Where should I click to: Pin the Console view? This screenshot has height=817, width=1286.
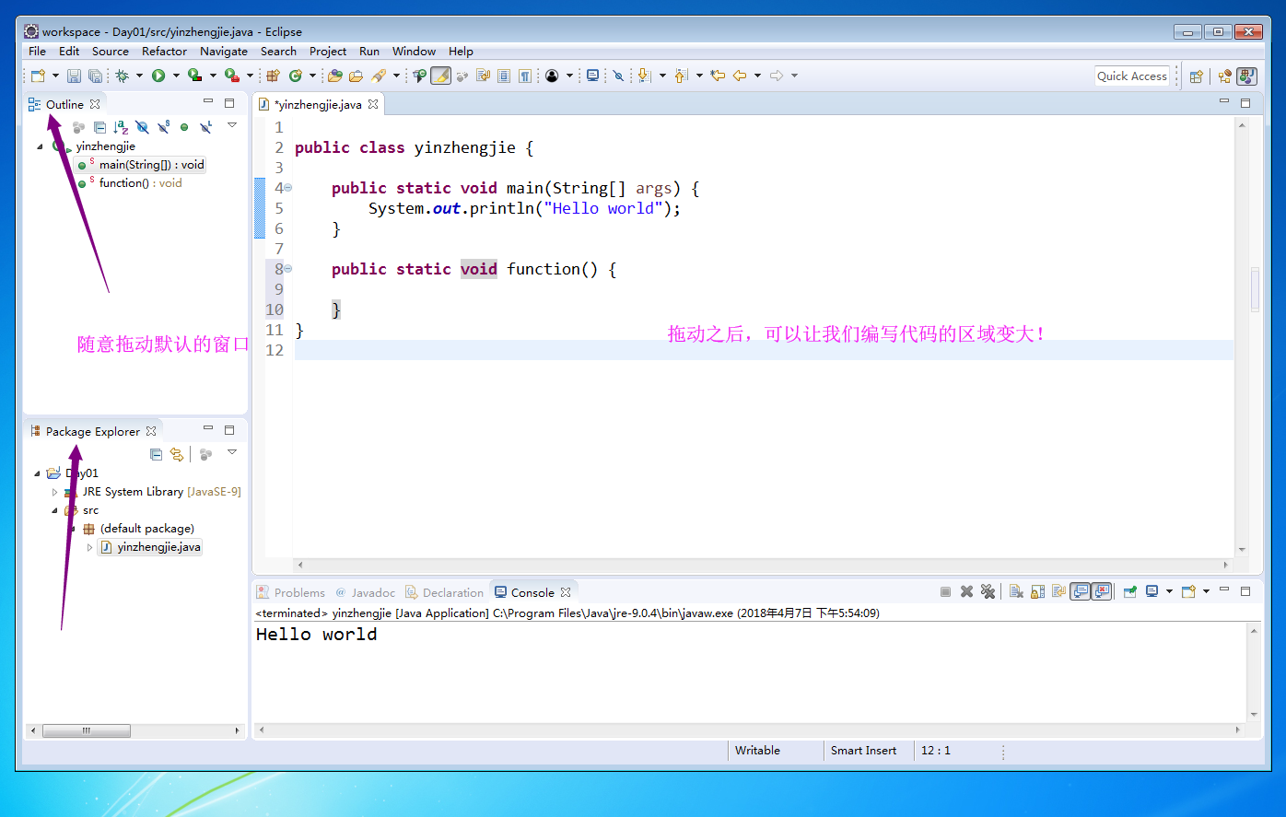point(1129,591)
